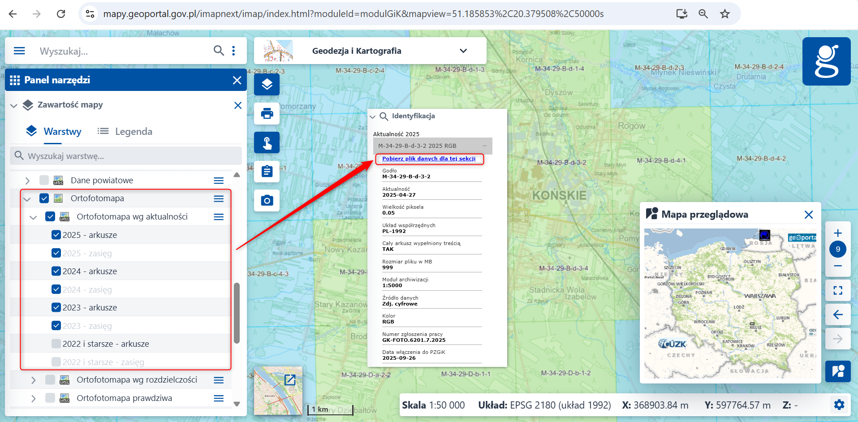The image size is (858, 422).
Task: Enable the 2022 i starsze - arkusze layer
Action: pyautogui.click(x=56, y=344)
